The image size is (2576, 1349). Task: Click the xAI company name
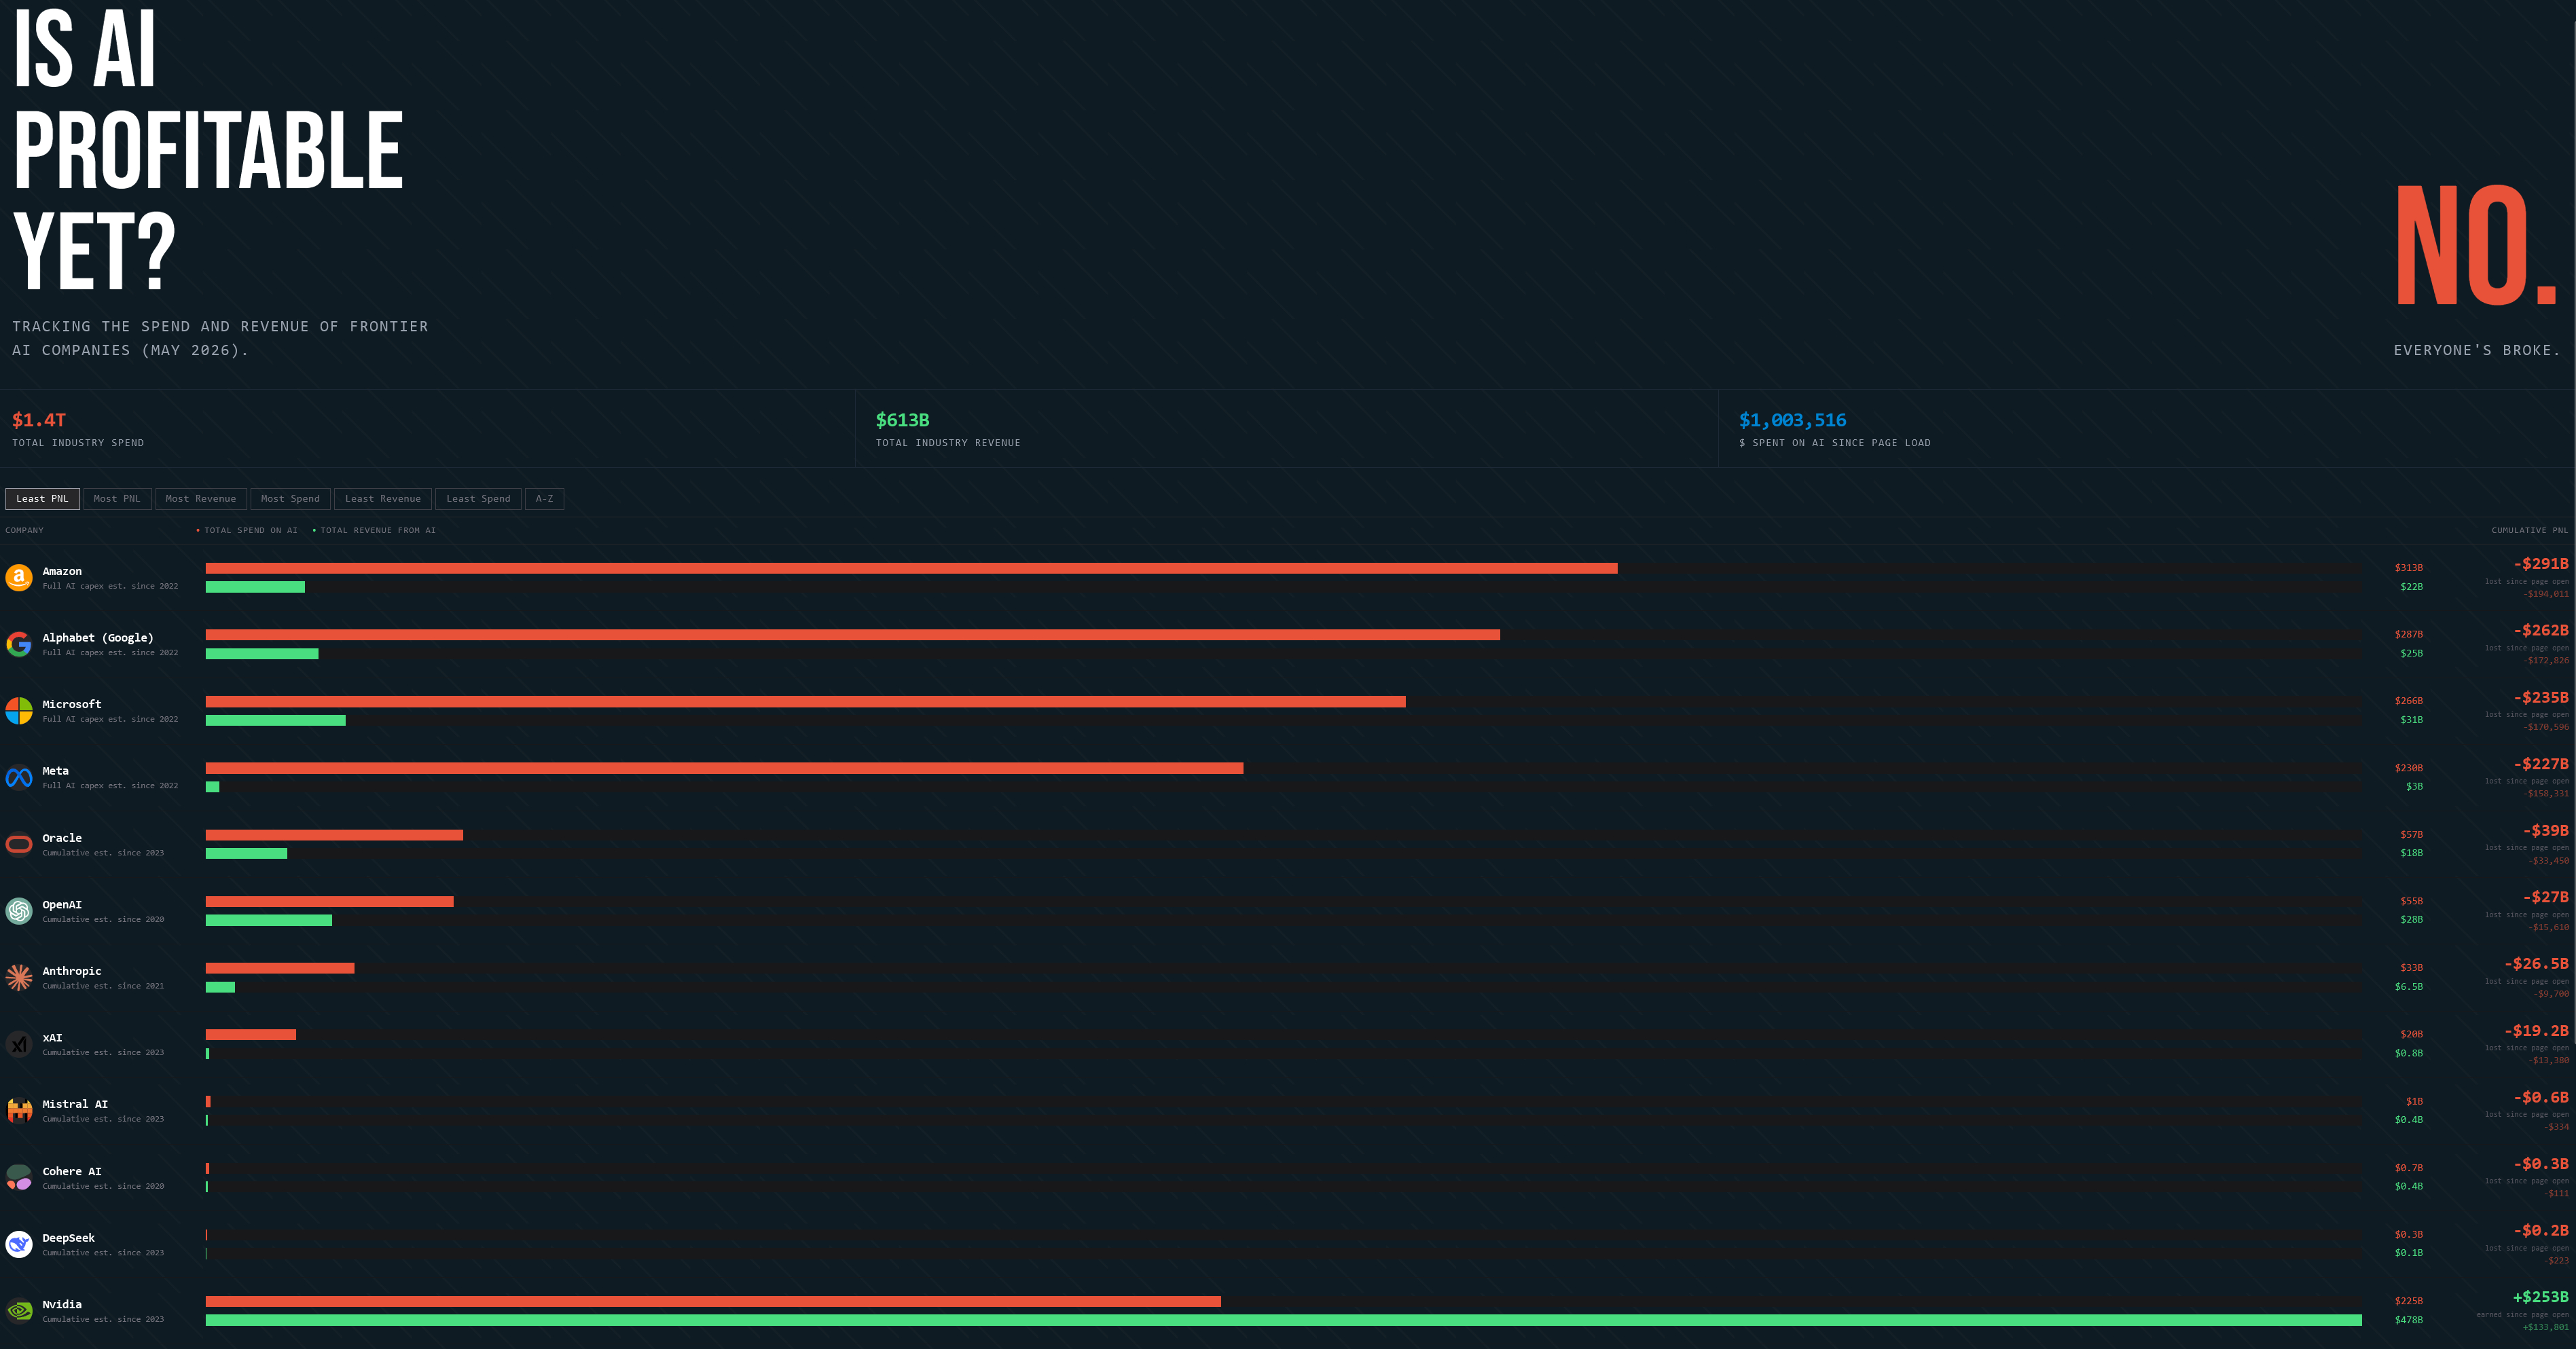pyautogui.click(x=52, y=1038)
